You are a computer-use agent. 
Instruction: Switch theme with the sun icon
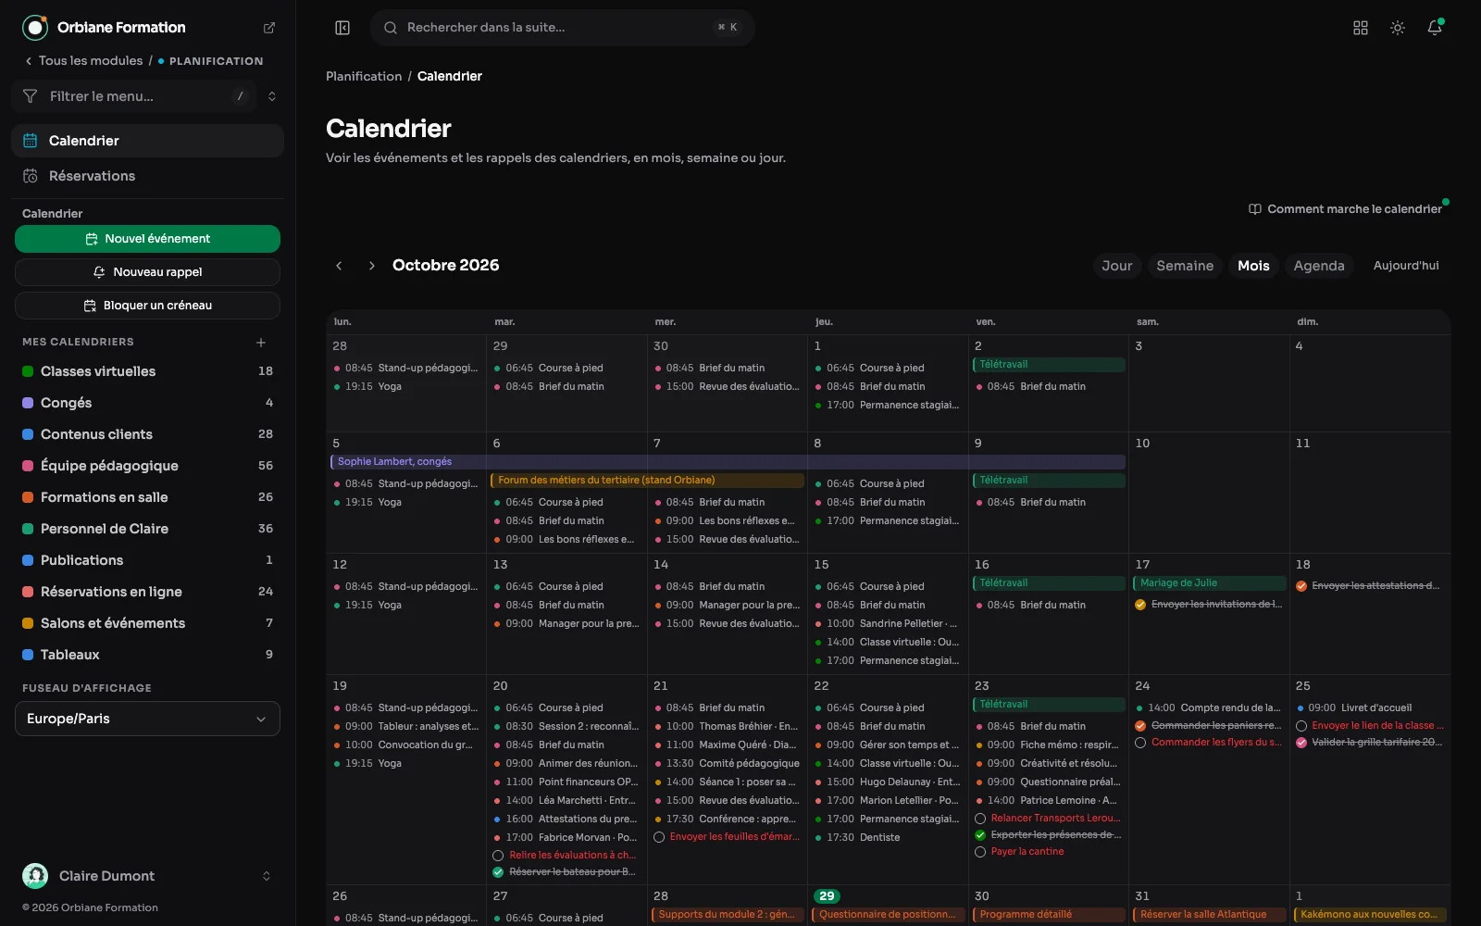coord(1398,28)
